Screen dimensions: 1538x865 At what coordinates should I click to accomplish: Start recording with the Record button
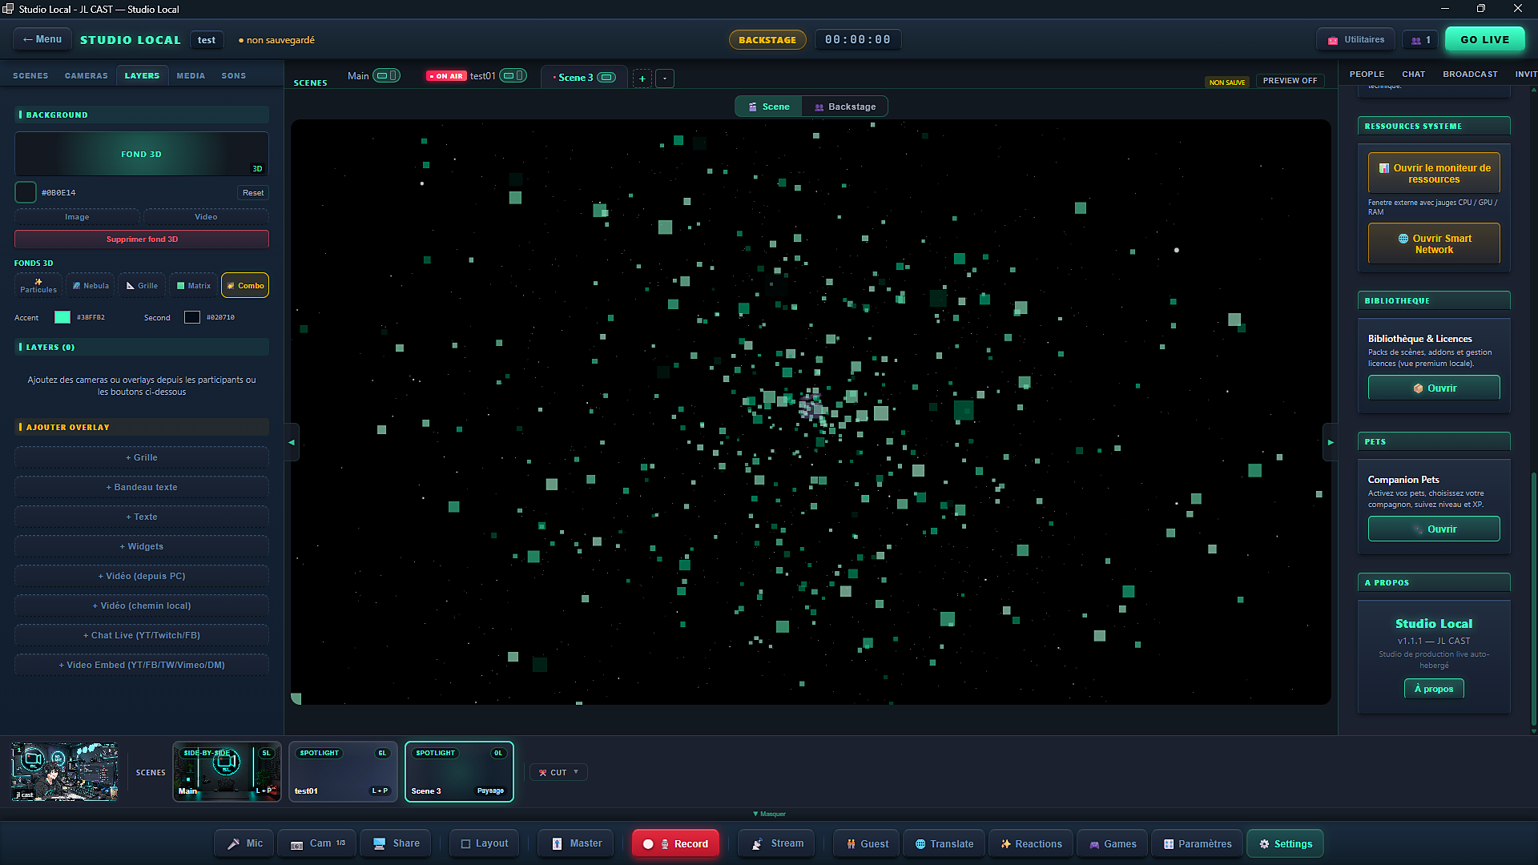click(x=675, y=843)
